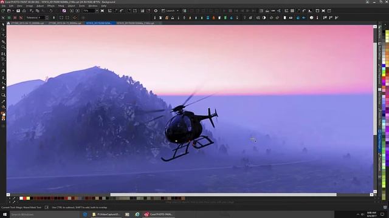Screen dimensions: 389x218
Task: Click the Undo arrow icon
Action: pos(51,11)
